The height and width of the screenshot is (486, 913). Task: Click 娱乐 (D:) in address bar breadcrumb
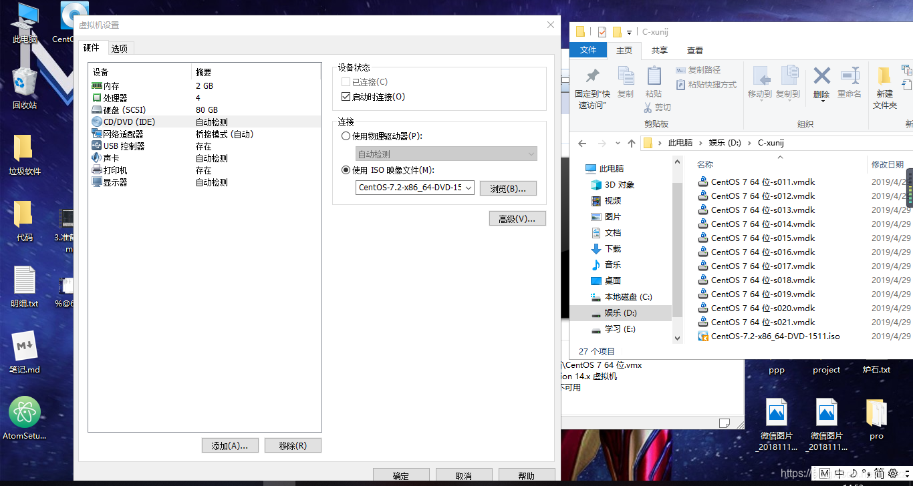coord(725,143)
